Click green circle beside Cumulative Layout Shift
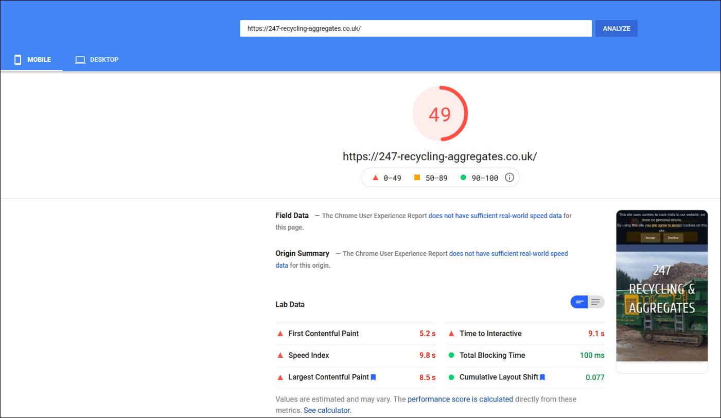 (451, 377)
